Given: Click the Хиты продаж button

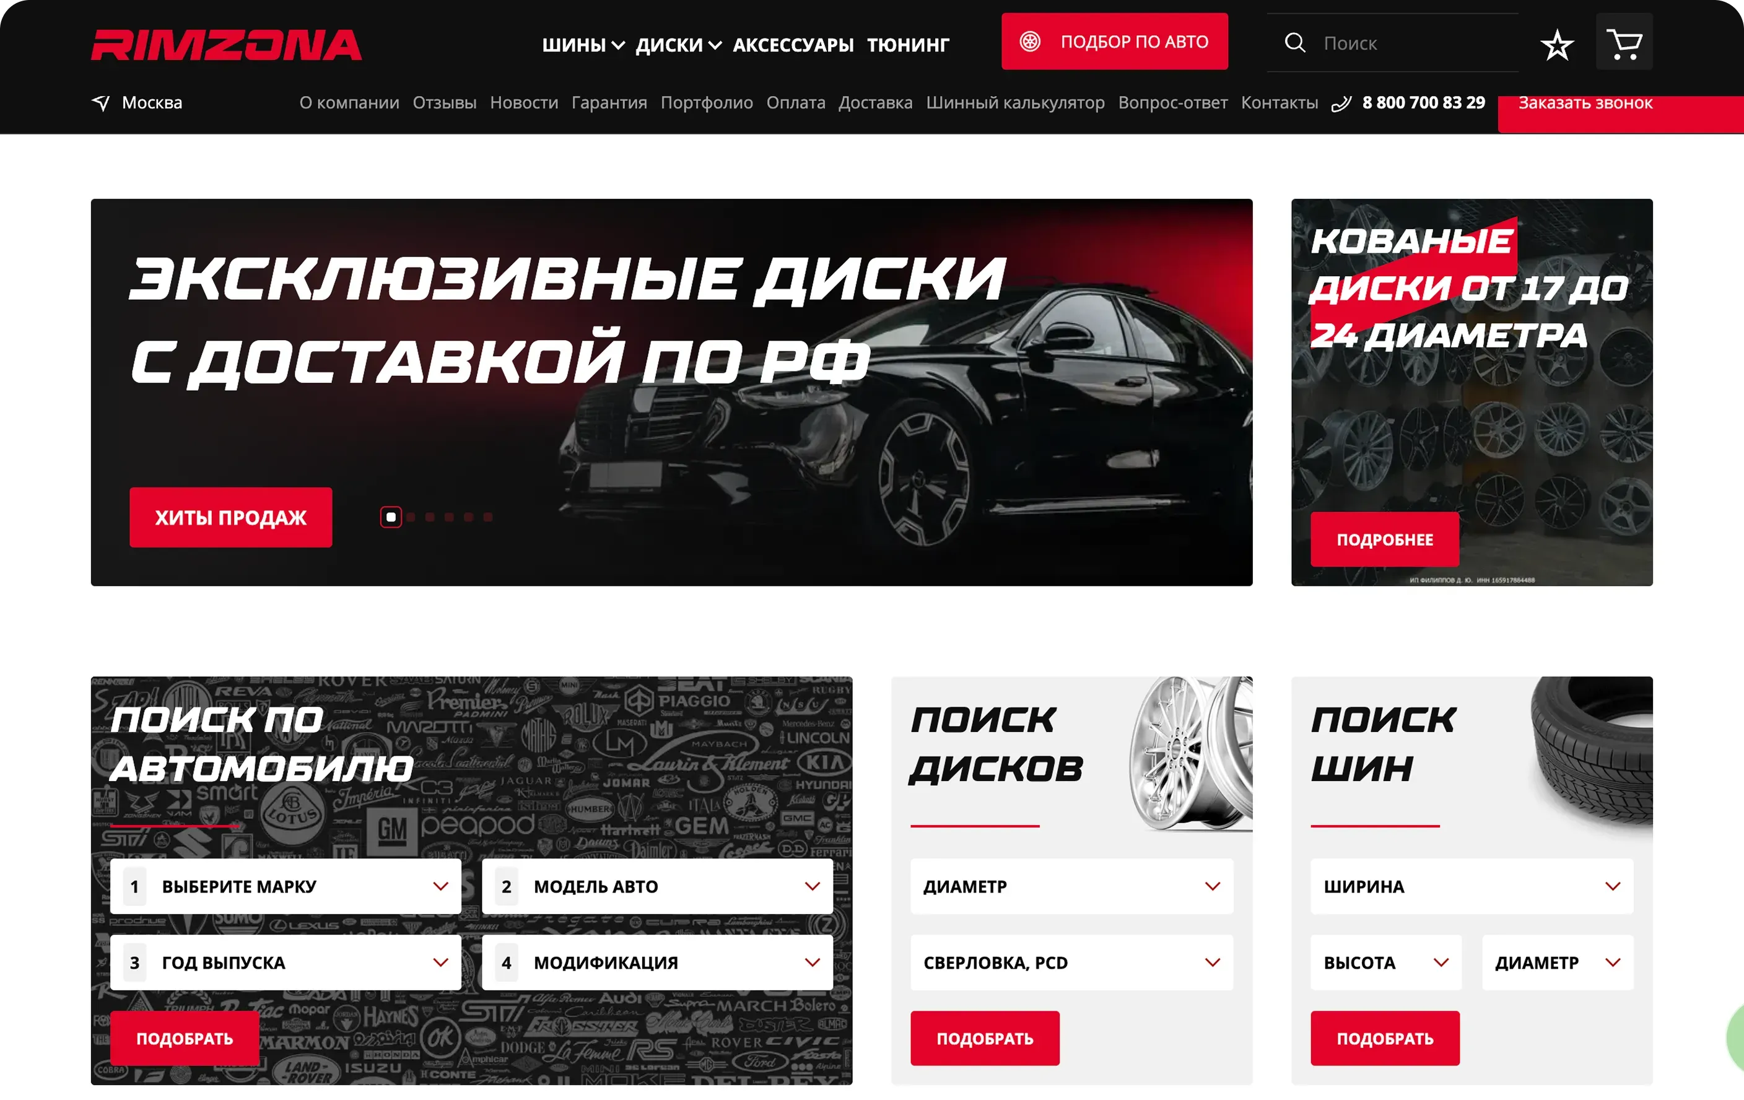Looking at the screenshot, I should pos(231,517).
